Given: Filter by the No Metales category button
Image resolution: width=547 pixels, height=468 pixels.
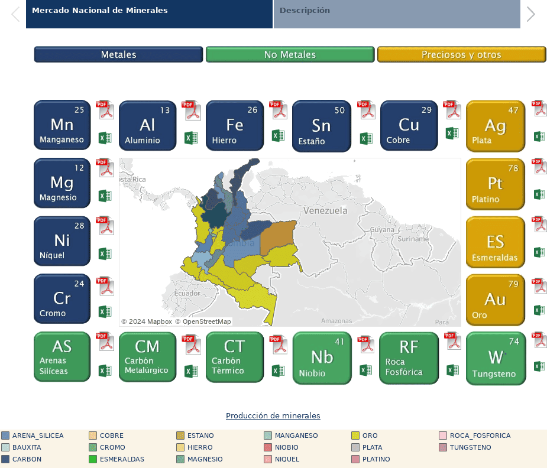Looking at the screenshot, I should pyautogui.click(x=290, y=54).
